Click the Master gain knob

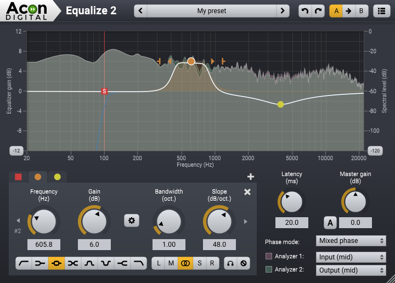(355, 202)
